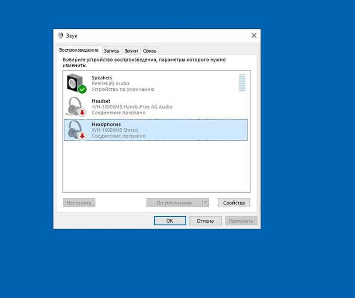The image size is (355, 298).
Task: Click the red disconnected arrow on Headset
Action: [x=82, y=113]
